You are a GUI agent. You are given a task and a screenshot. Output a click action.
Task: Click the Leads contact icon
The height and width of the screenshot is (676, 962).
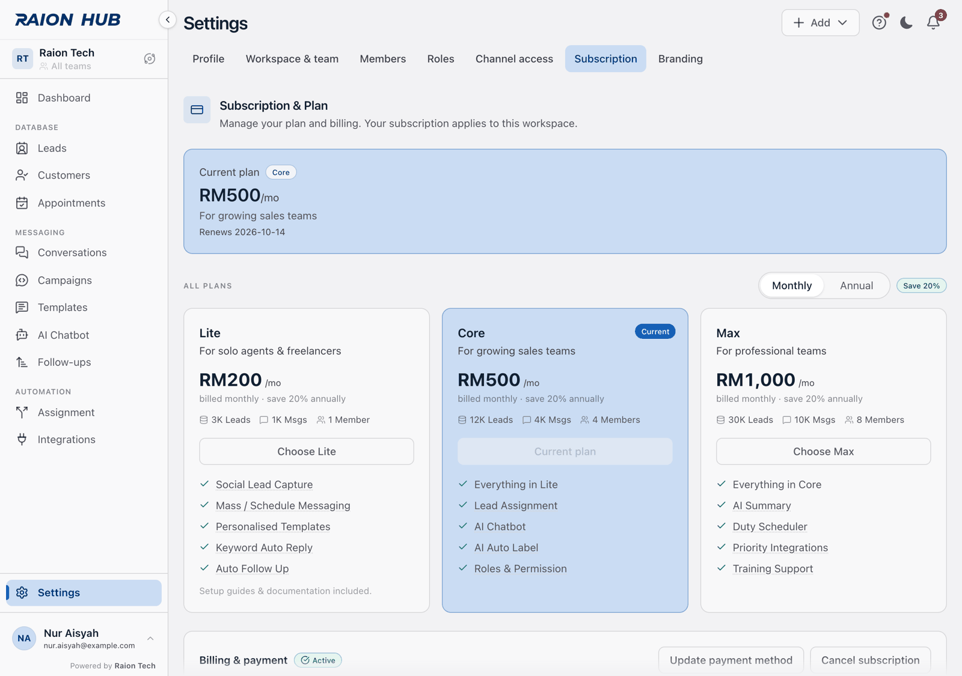[22, 148]
